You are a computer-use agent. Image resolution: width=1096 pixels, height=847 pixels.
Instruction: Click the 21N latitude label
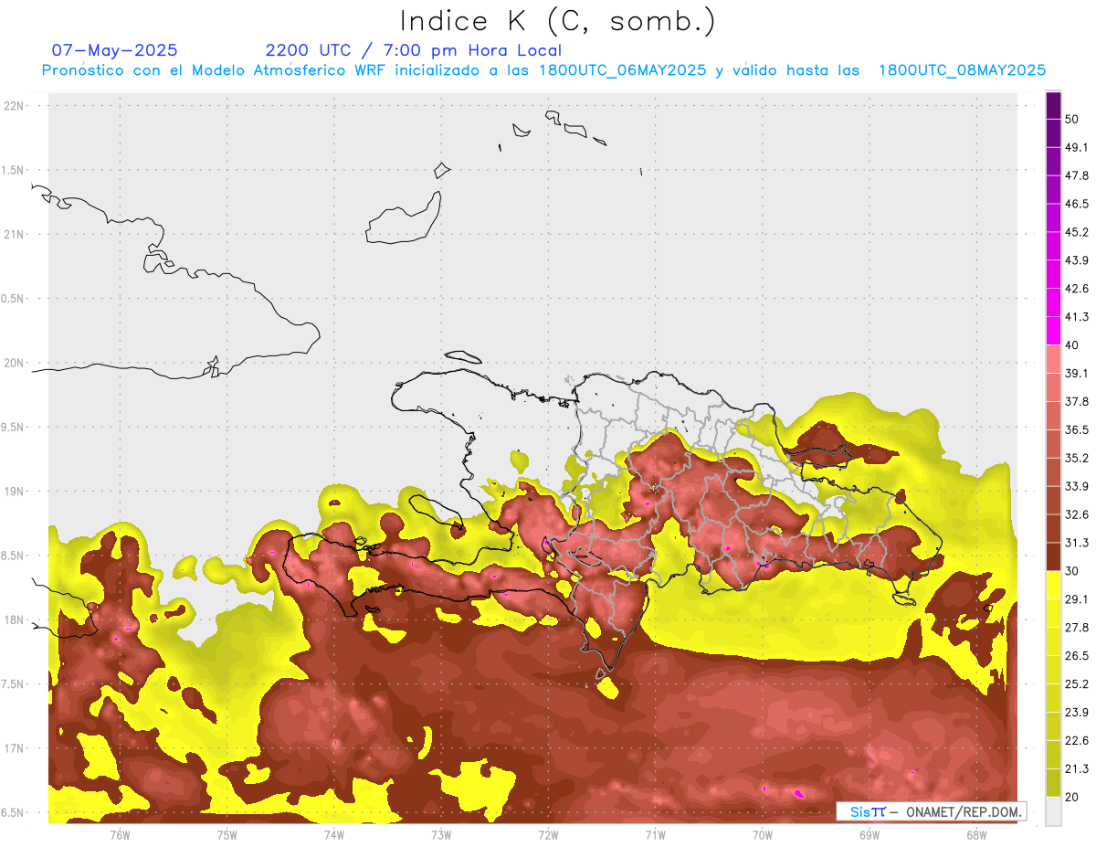(16, 235)
